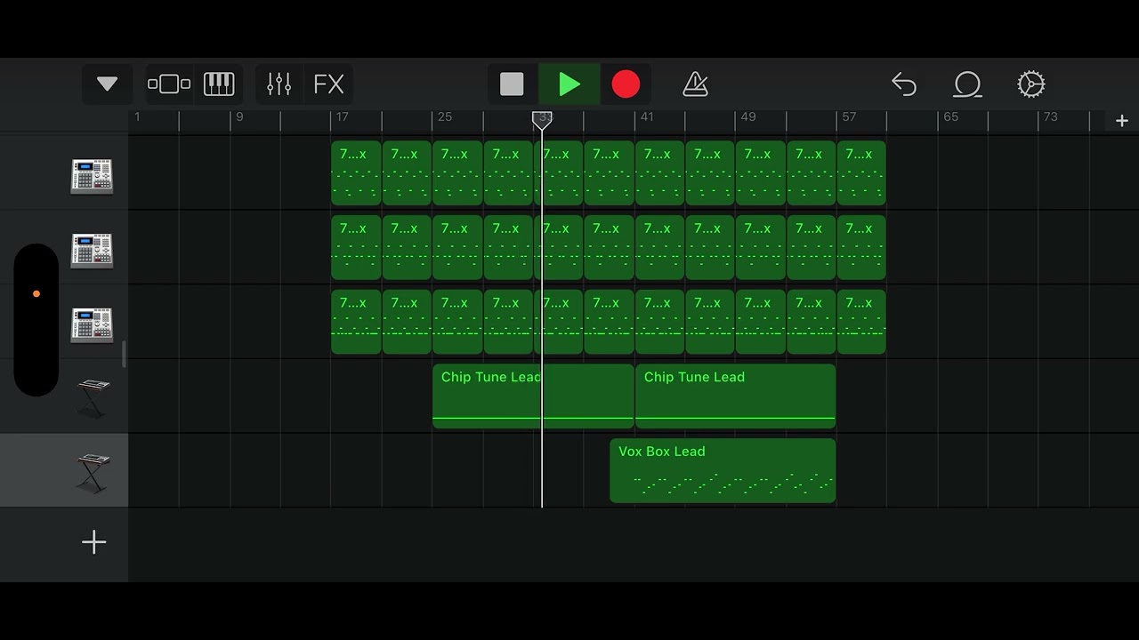Open the track mixer controls
The height and width of the screenshot is (640, 1139).
[x=279, y=84]
